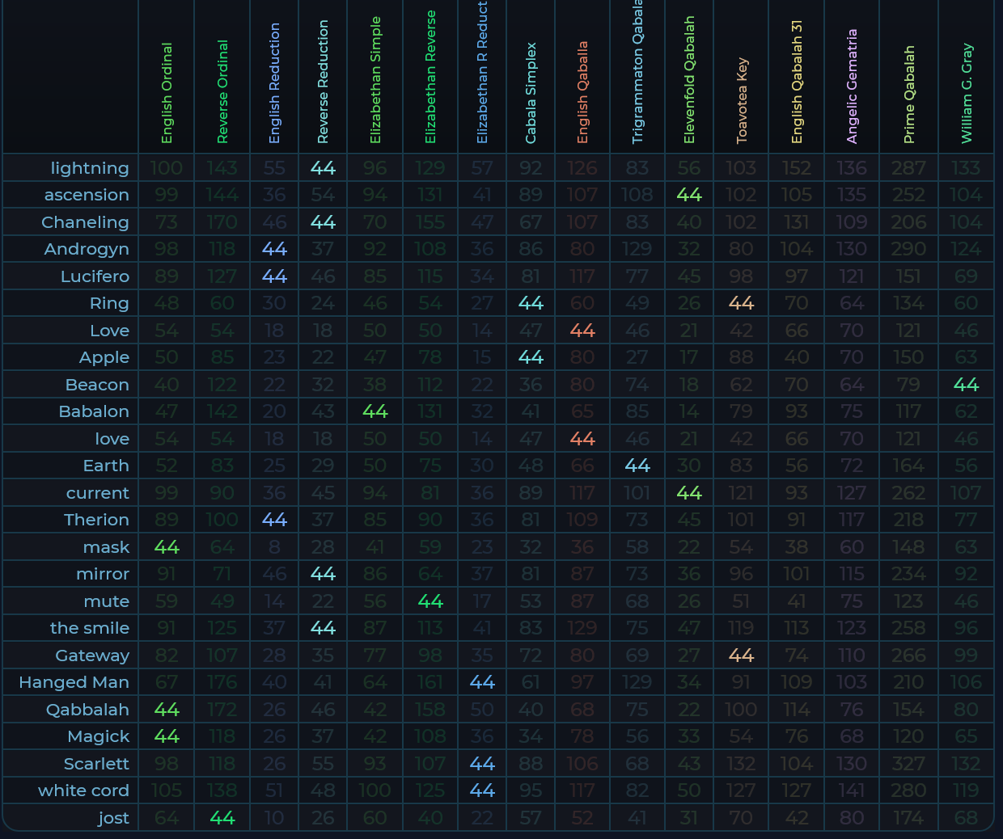Screen dimensions: 1003x839
Task: Select the white cord row label
Action: pos(83,791)
